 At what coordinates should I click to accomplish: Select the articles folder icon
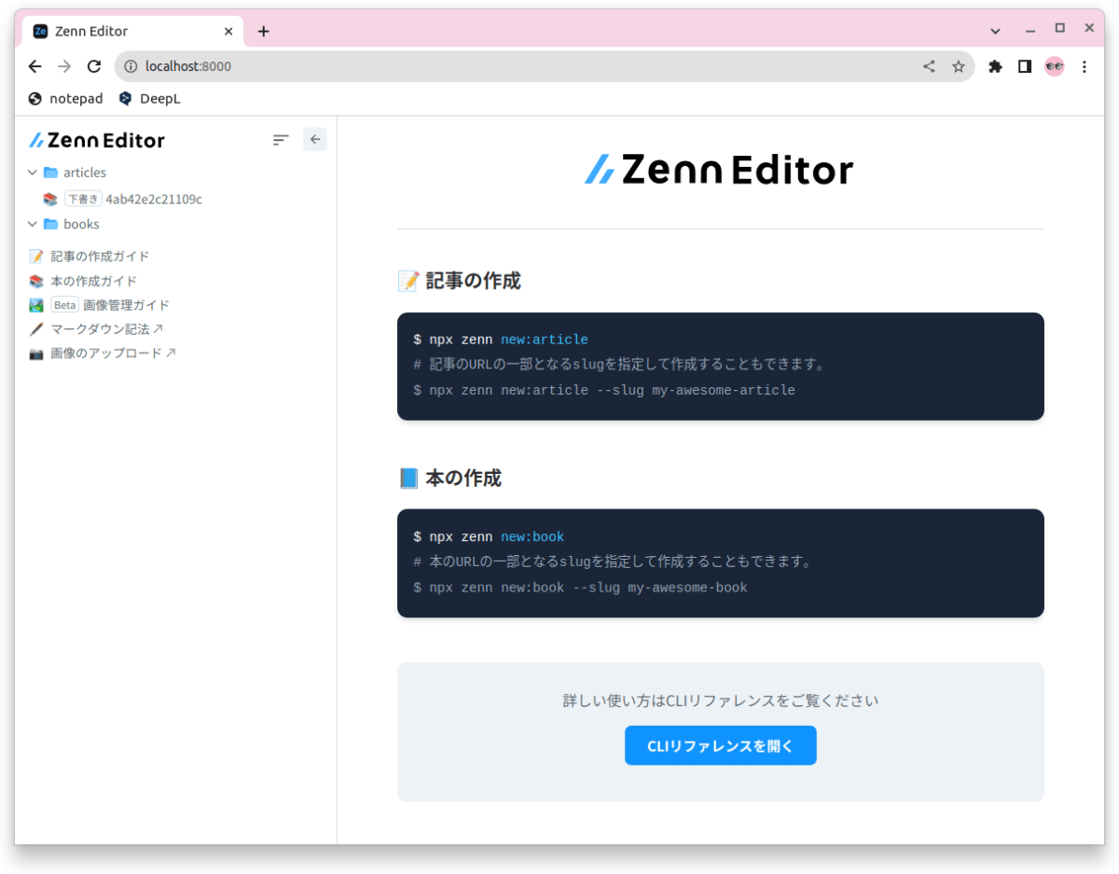[x=51, y=173]
